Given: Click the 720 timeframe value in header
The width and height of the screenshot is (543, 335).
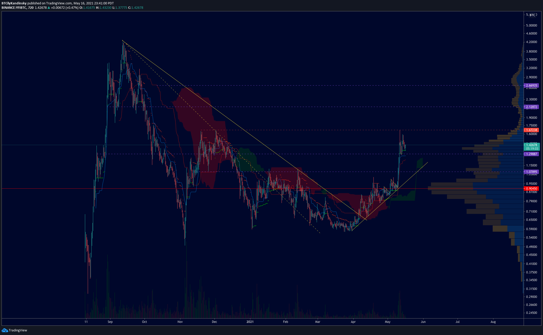Looking at the screenshot, I should click(x=31, y=8).
